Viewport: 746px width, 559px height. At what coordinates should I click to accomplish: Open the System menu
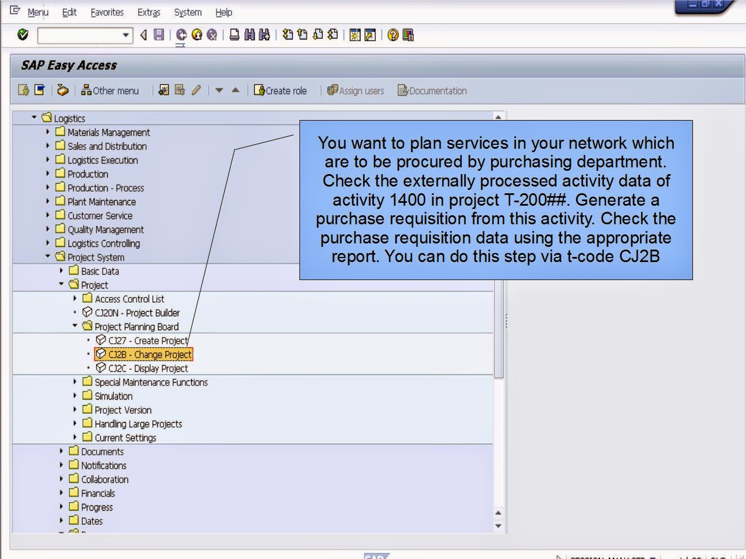click(x=187, y=12)
